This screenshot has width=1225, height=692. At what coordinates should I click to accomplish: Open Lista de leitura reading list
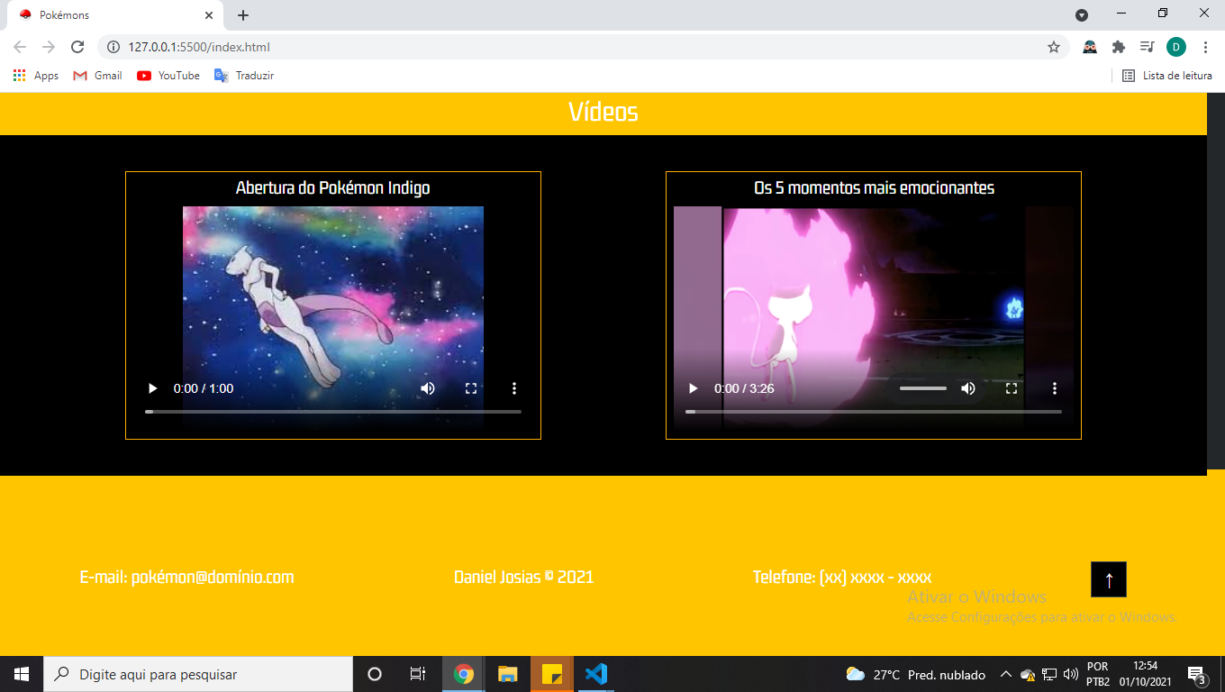point(1167,76)
